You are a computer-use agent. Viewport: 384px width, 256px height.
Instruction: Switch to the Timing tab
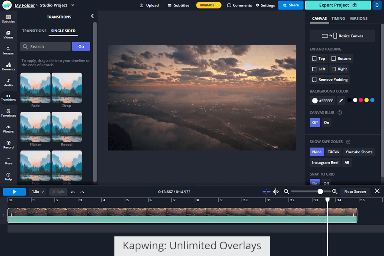tap(338, 19)
